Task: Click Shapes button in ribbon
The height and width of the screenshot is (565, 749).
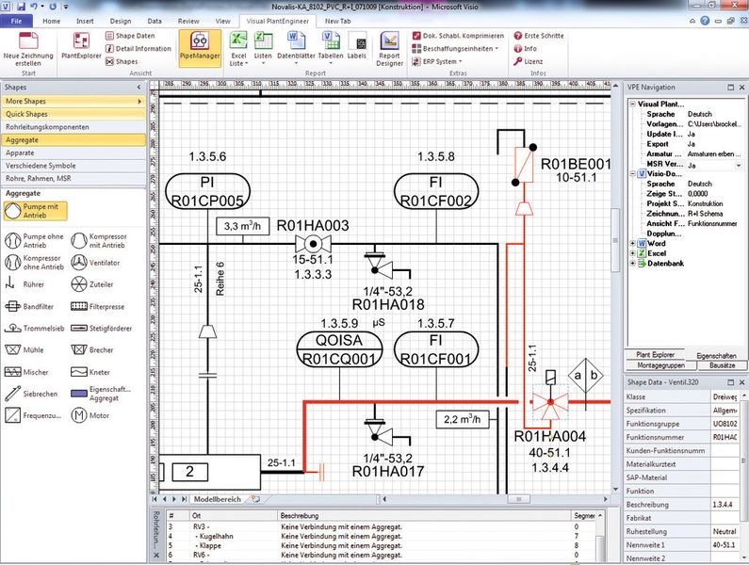Action: pyautogui.click(x=122, y=61)
